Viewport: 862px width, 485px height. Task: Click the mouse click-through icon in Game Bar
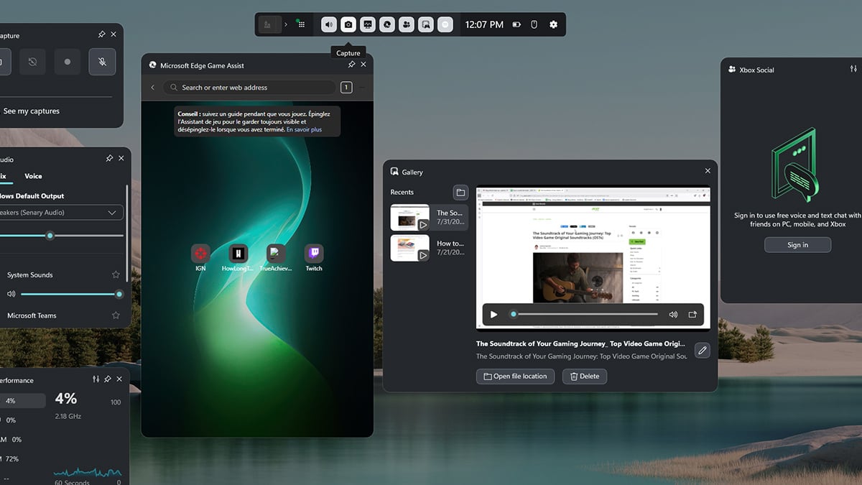(x=534, y=24)
